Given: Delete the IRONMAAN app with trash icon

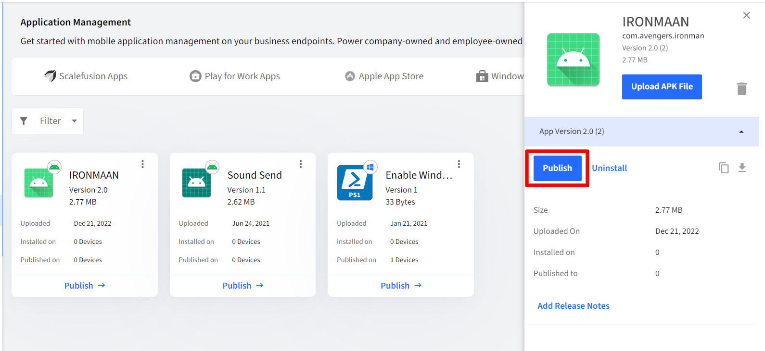Looking at the screenshot, I should (742, 88).
